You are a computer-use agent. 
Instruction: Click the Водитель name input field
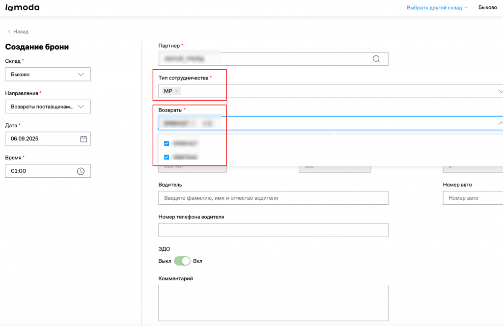point(273,198)
